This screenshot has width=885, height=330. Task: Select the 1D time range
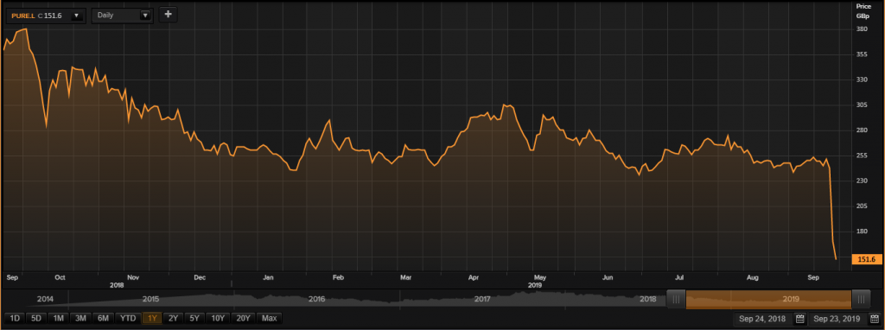(x=15, y=319)
